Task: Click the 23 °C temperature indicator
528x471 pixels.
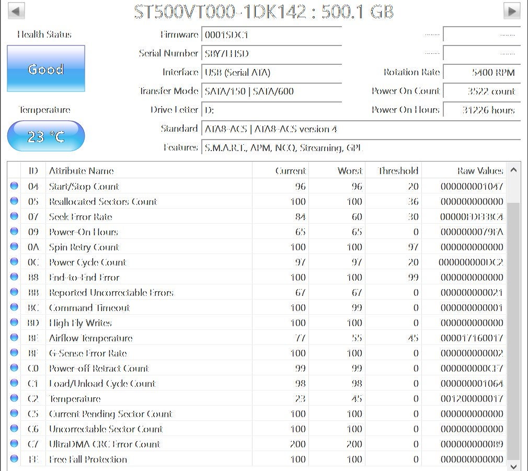Action: 46,136
